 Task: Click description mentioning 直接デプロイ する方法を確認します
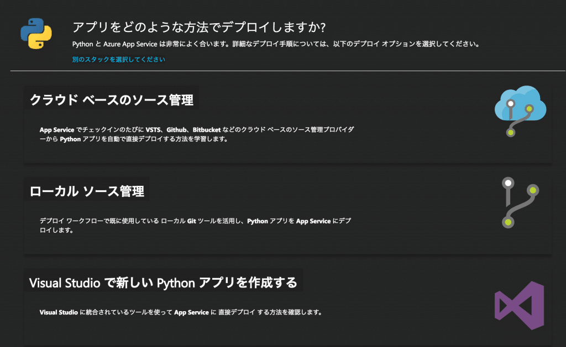click(181, 312)
